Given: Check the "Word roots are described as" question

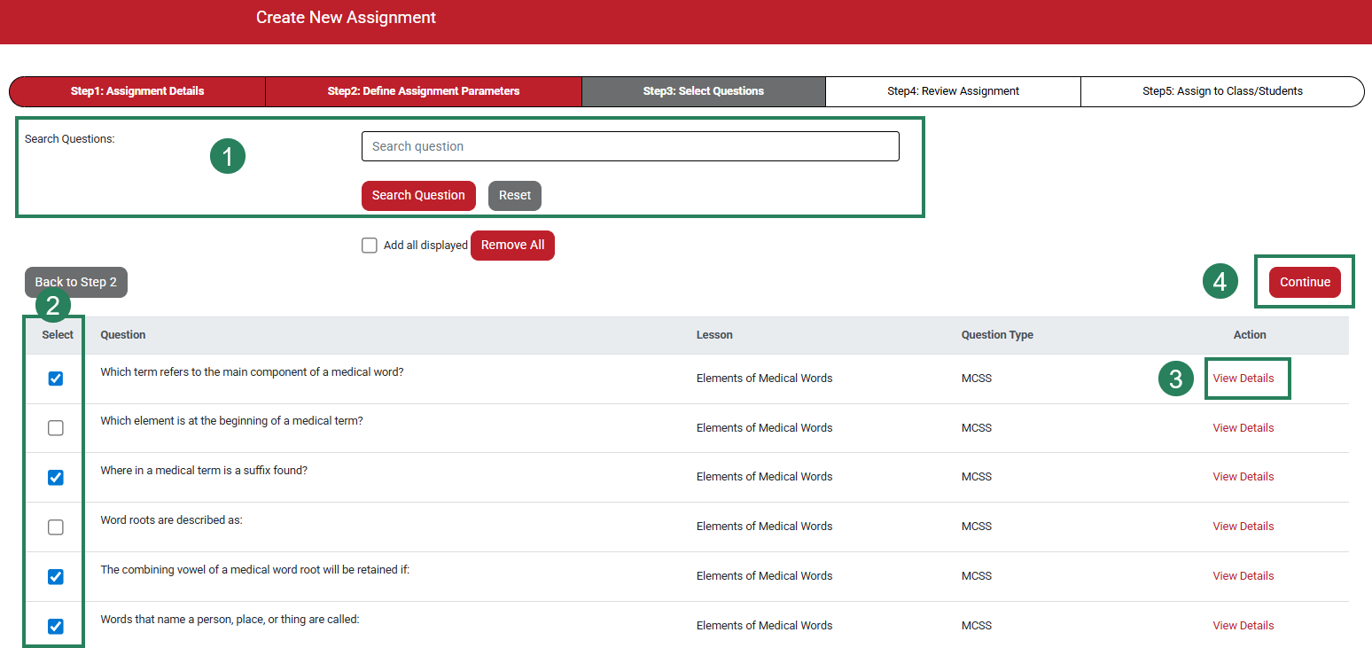Looking at the screenshot, I should (55, 527).
